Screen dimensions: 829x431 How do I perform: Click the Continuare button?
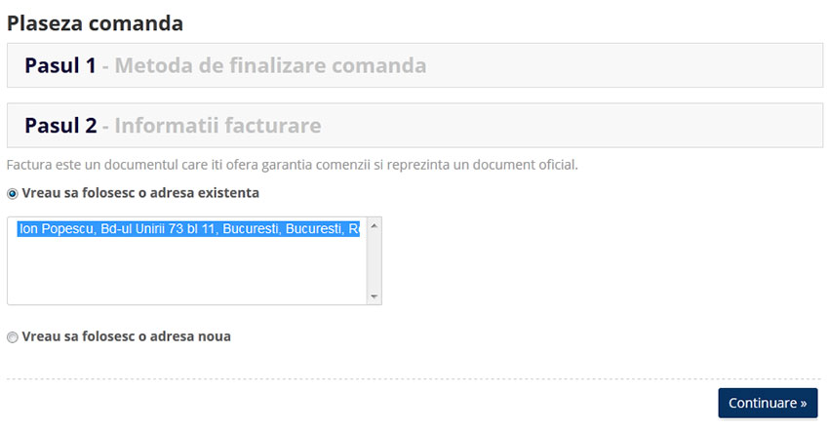click(768, 403)
